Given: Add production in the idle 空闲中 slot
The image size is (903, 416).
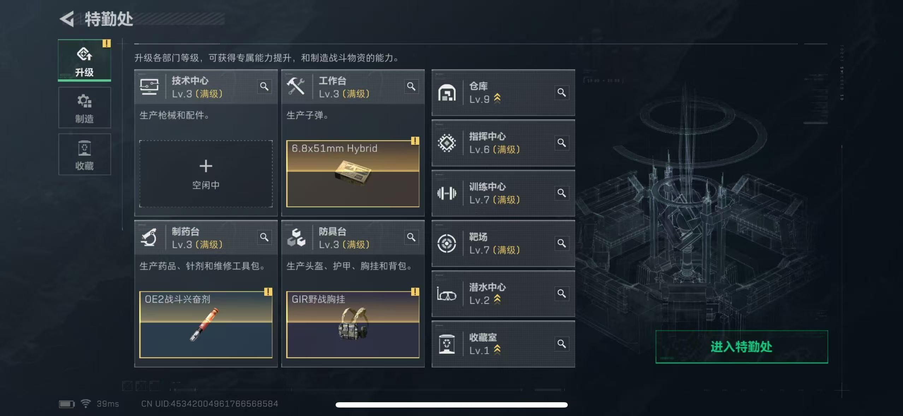Looking at the screenshot, I should coord(206,174).
